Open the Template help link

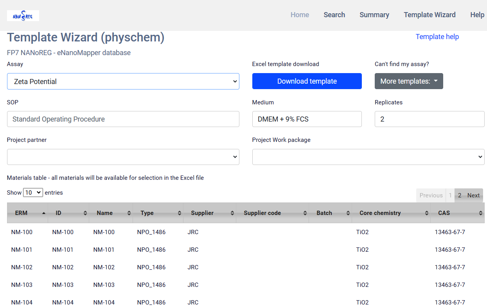click(x=437, y=37)
